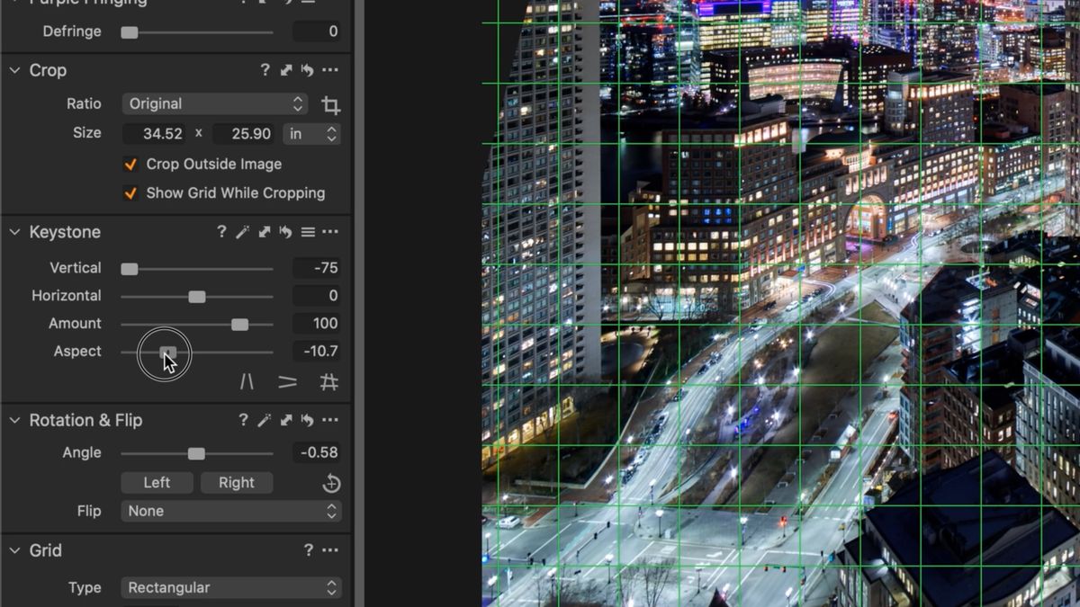Open Keystone help with the question mark
The height and width of the screenshot is (607, 1080).
221,231
